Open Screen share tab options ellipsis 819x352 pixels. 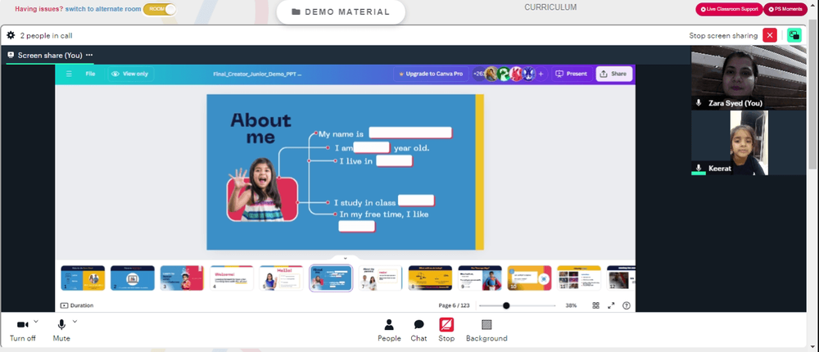click(89, 55)
